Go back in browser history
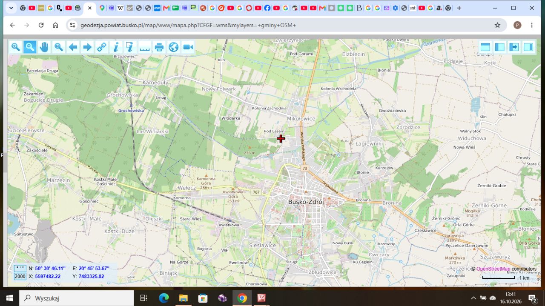Image resolution: width=545 pixels, height=306 pixels. coord(12,25)
